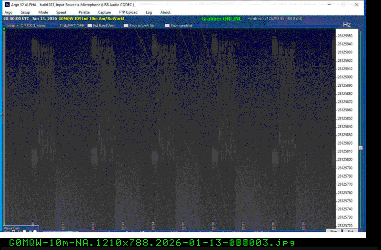Open the Palette menu

(84, 12)
